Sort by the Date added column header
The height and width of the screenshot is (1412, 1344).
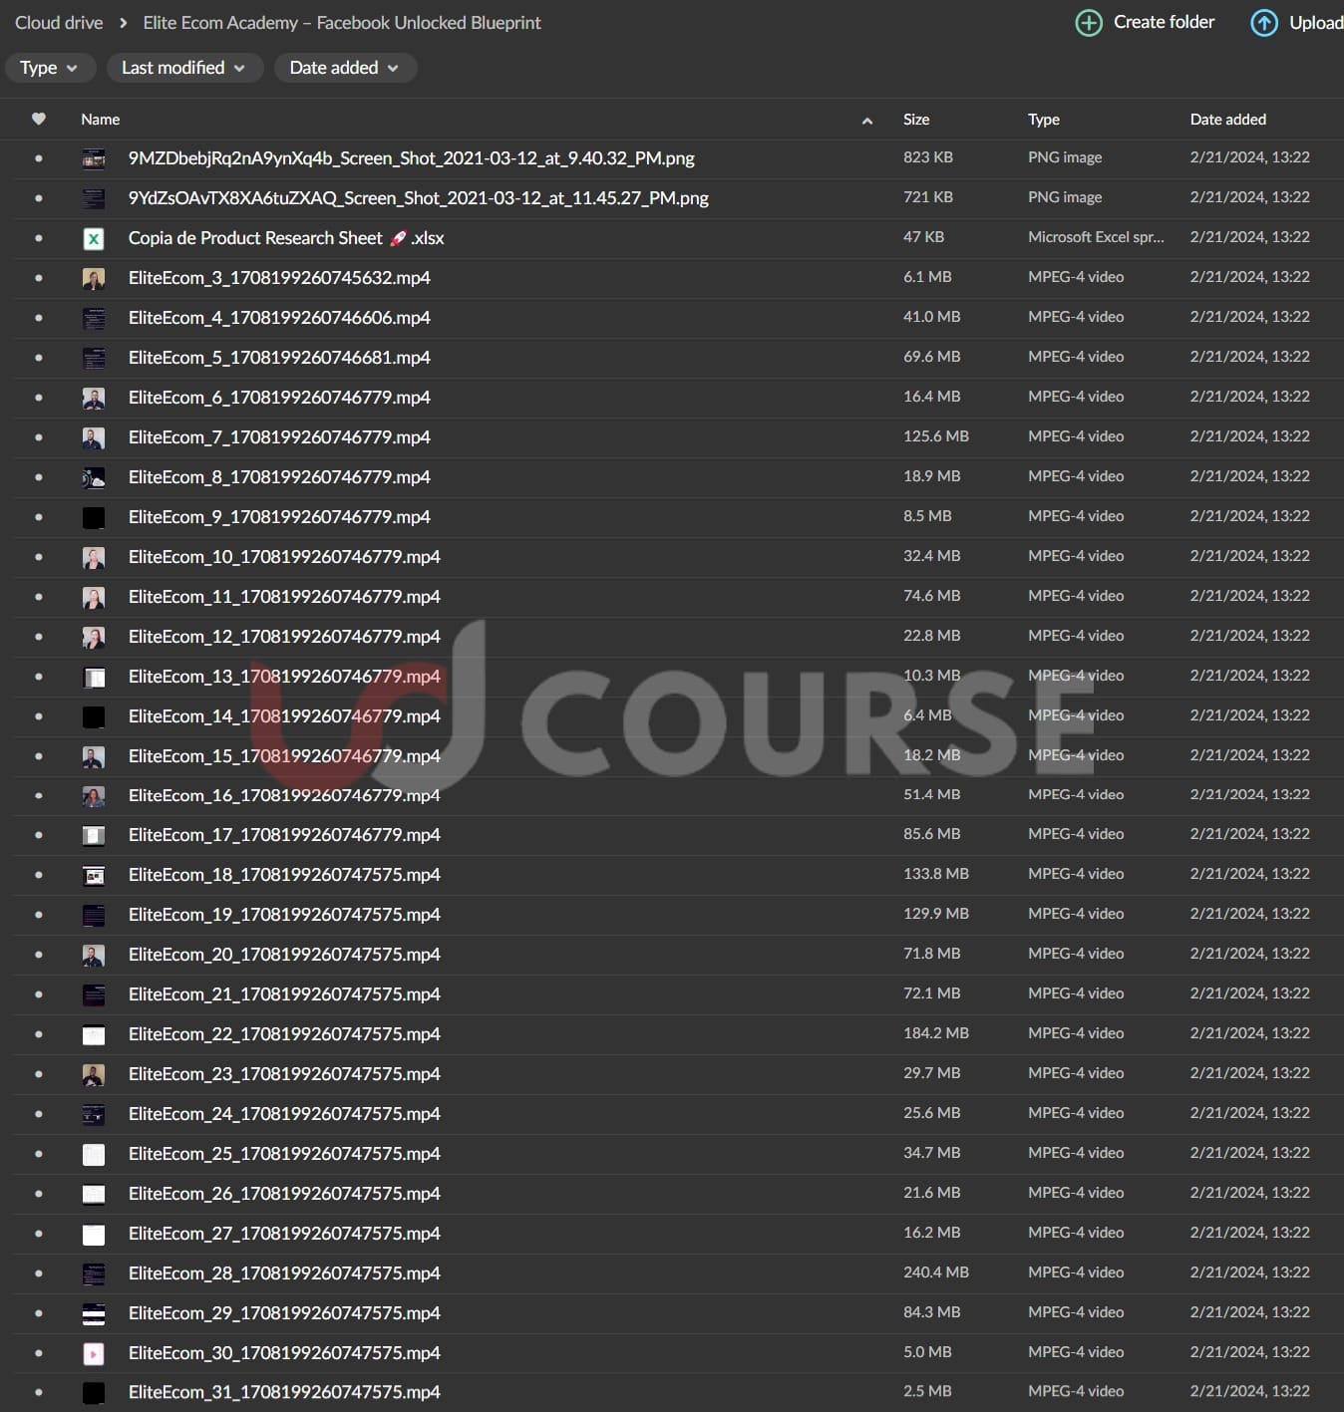pos(1227,120)
